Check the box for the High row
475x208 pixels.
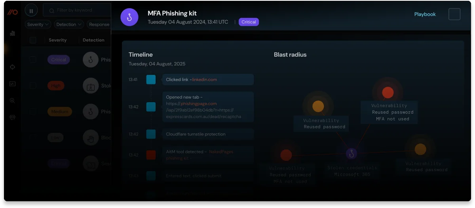click(33, 86)
